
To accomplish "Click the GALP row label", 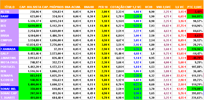I will pyautogui.click(x=9, y=54).
